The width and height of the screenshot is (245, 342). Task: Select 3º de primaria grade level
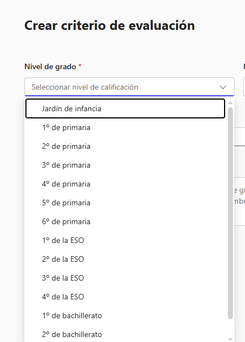(x=125, y=165)
